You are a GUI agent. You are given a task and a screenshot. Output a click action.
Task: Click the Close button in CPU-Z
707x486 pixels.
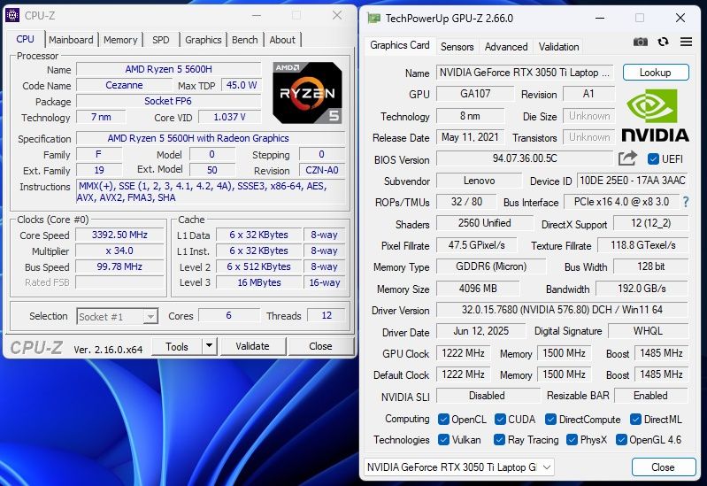tap(320, 346)
